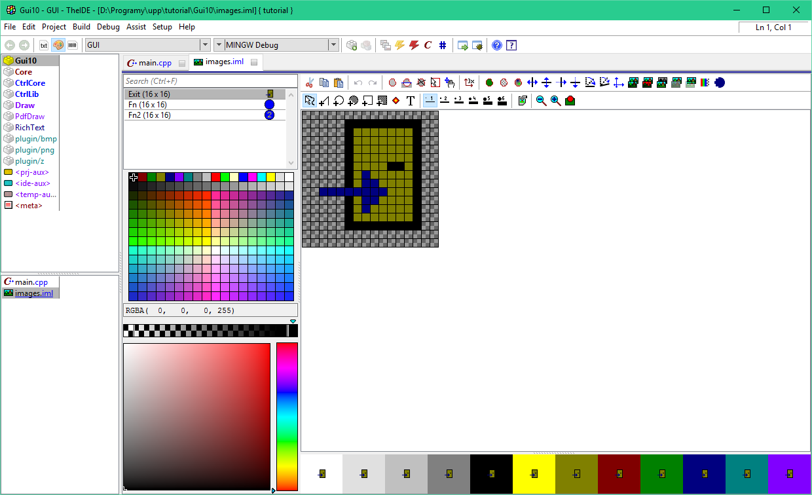The height and width of the screenshot is (495, 812).
Task: Set pen width to 3
Action: point(458,100)
